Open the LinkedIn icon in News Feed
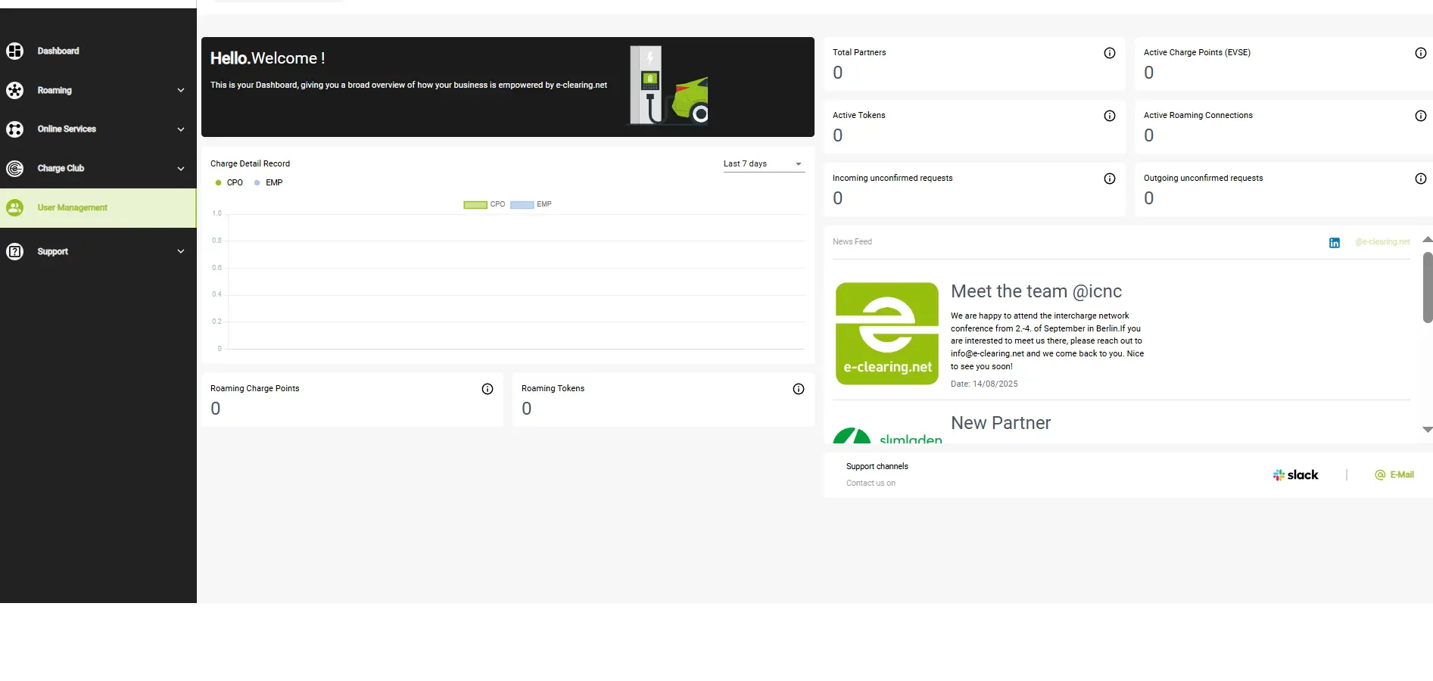1433x681 pixels. coord(1334,243)
